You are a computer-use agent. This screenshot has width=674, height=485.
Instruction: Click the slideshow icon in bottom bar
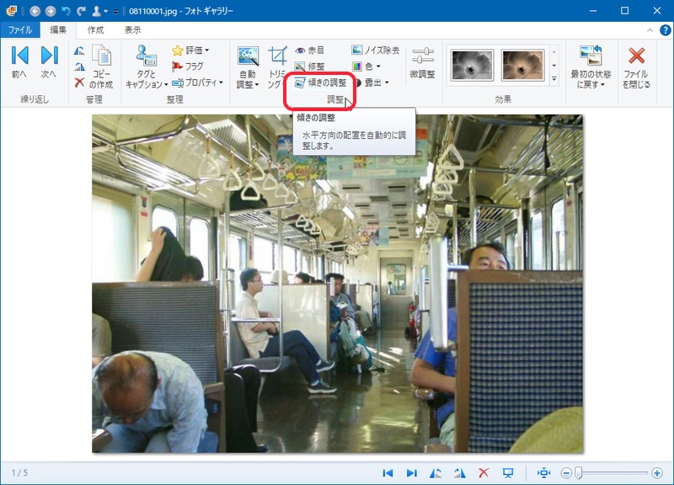tap(507, 473)
